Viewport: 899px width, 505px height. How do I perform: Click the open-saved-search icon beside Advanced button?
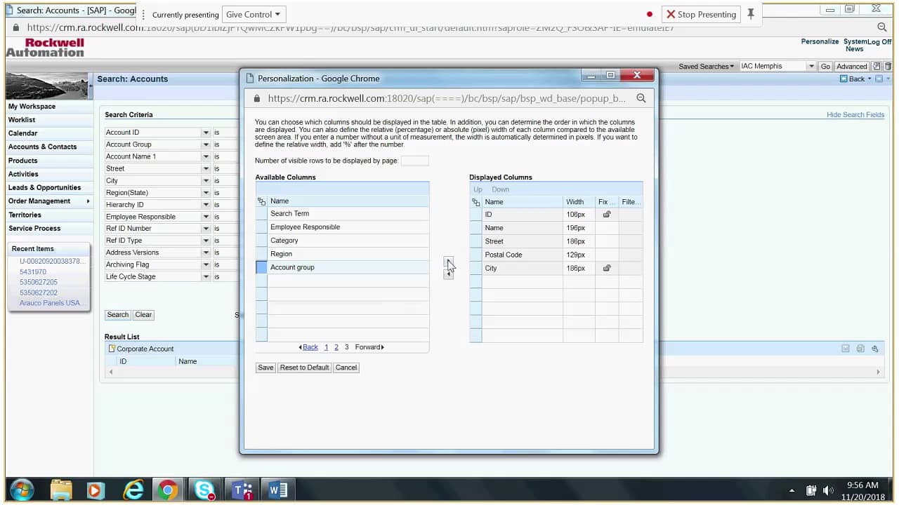[877, 66]
